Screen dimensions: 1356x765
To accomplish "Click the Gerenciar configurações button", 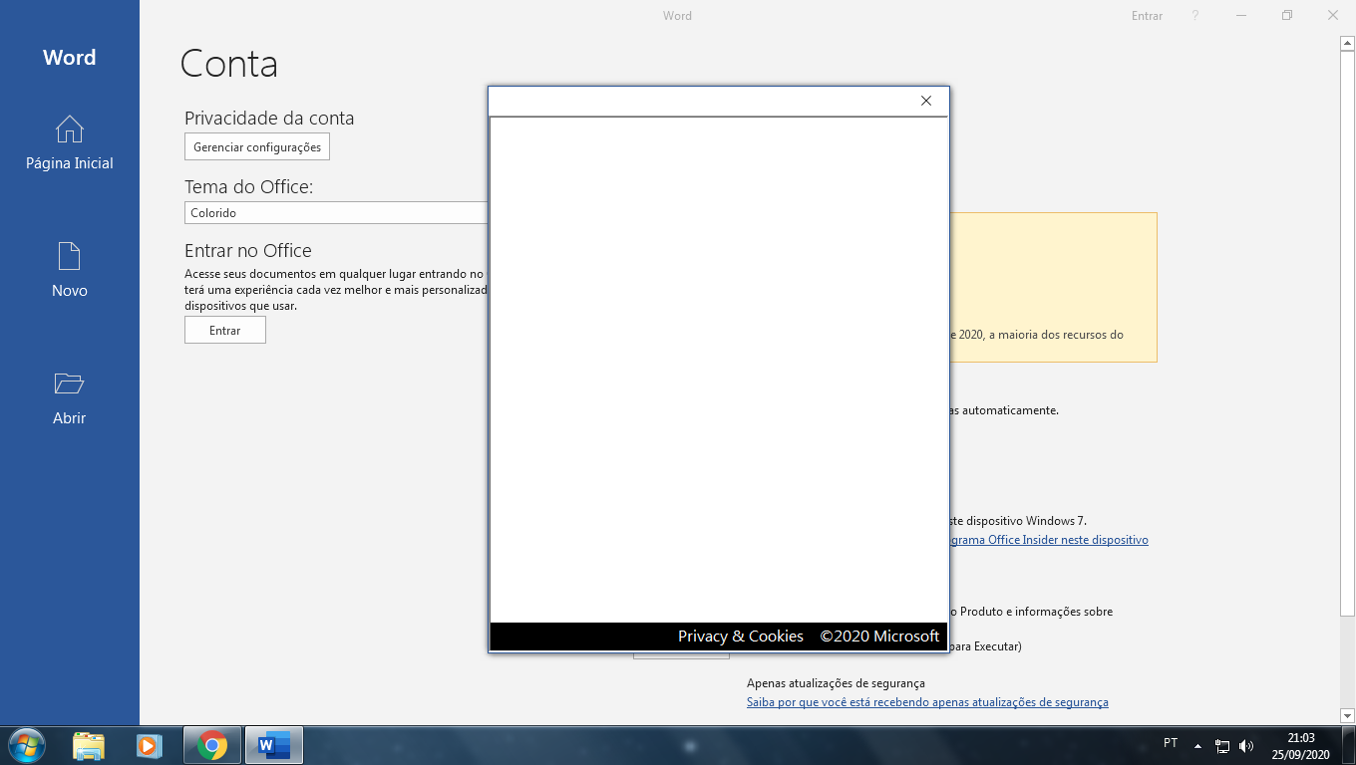I will pyautogui.click(x=257, y=146).
